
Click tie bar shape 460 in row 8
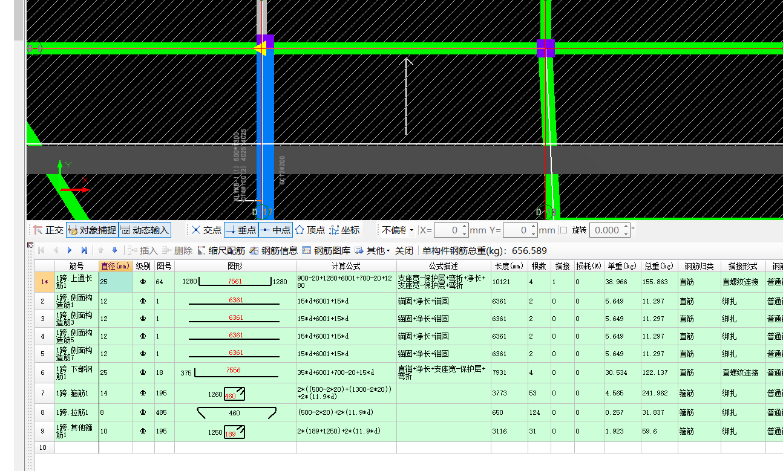click(x=235, y=412)
